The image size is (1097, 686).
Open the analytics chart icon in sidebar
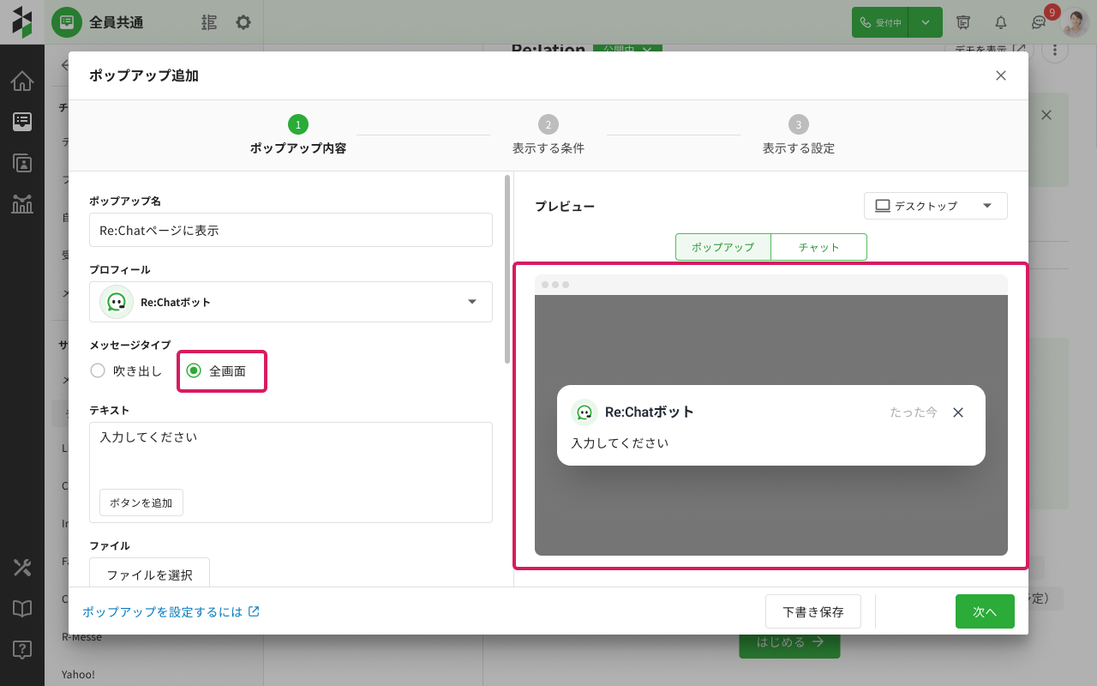point(22,204)
